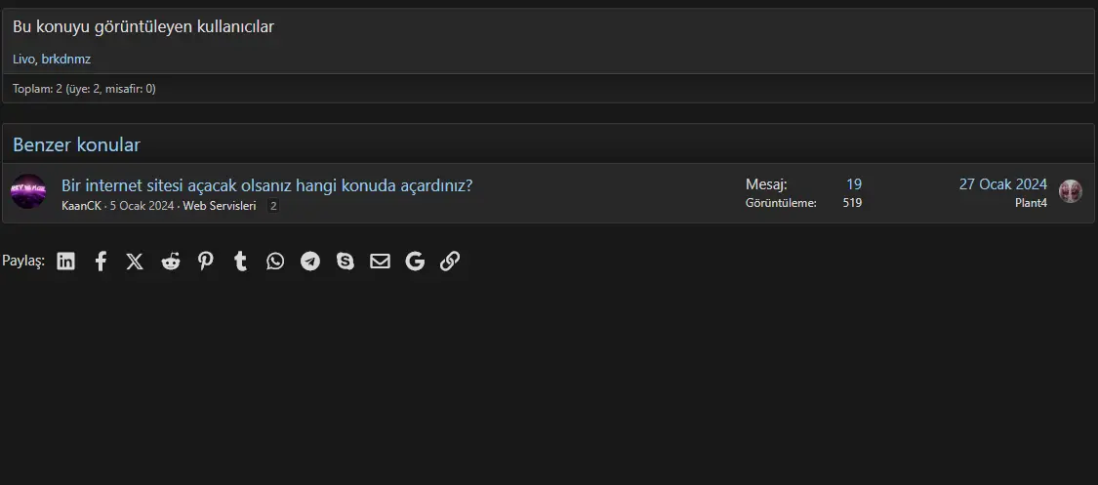The height and width of the screenshot is (485, 1098).
Task: Share on Tumblr icon
Action: coord(240,262)
